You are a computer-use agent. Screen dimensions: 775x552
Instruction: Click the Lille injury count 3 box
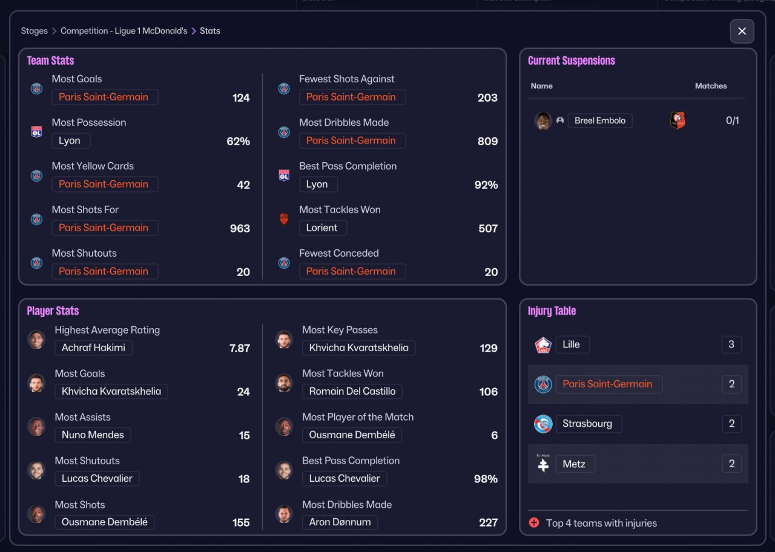[731, 345]
